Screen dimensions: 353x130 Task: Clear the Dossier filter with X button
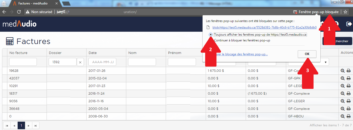80,62
